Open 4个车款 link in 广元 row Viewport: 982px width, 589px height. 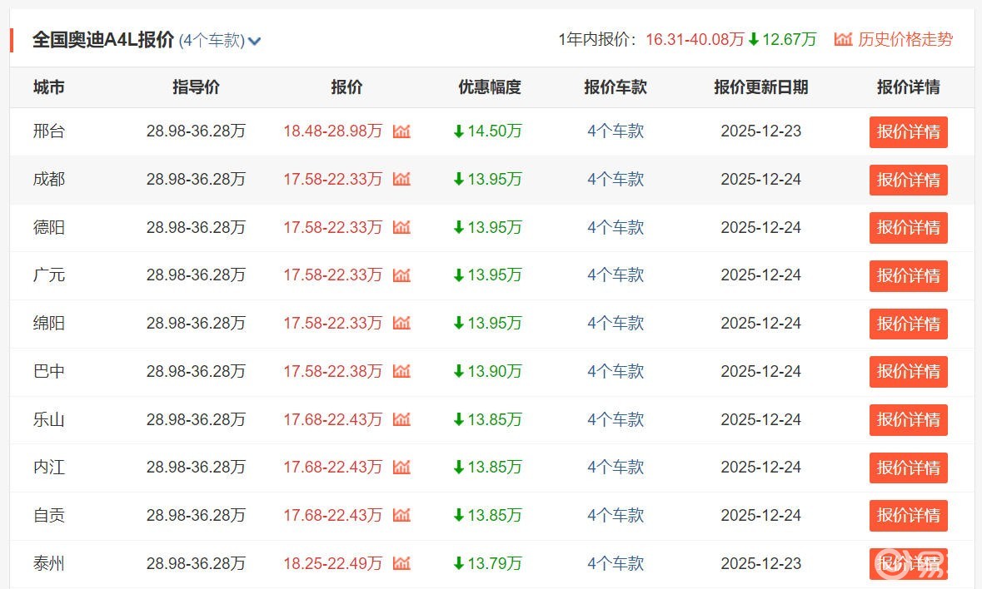coord(616,275)
